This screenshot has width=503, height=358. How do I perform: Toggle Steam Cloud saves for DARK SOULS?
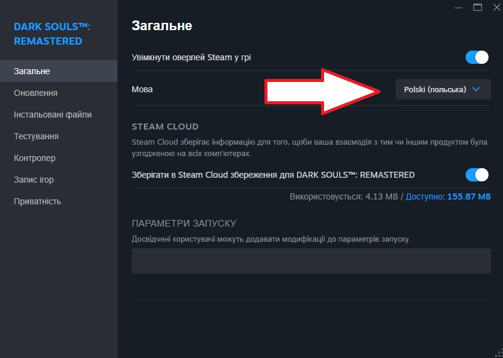tap(476, 175)
